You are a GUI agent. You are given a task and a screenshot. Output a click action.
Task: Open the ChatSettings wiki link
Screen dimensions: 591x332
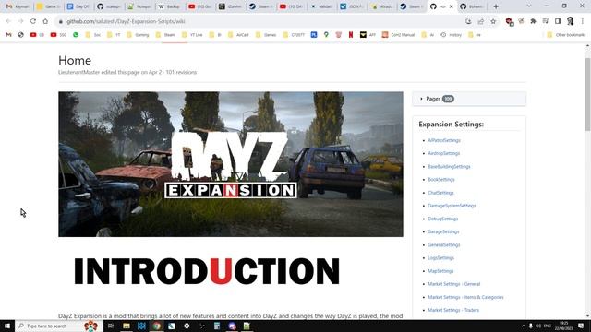[x=440, y=193]
